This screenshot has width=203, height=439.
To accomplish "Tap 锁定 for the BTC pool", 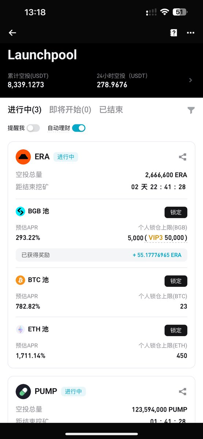I will coord(176,281).
